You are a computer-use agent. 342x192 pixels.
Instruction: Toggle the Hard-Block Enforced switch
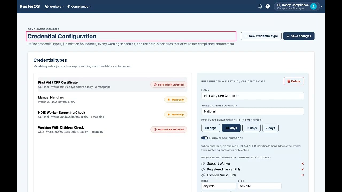(205, 138)
